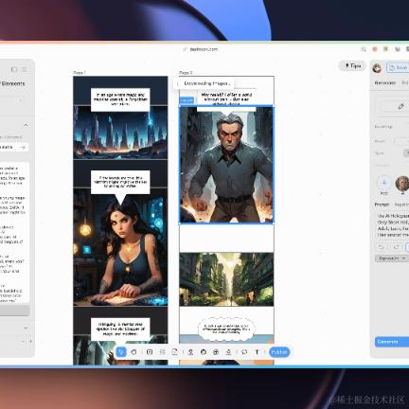Click the pencil edit icon in right panel
Screen dimensions: 409x409
pyautogui.click(x=400, y=106)
